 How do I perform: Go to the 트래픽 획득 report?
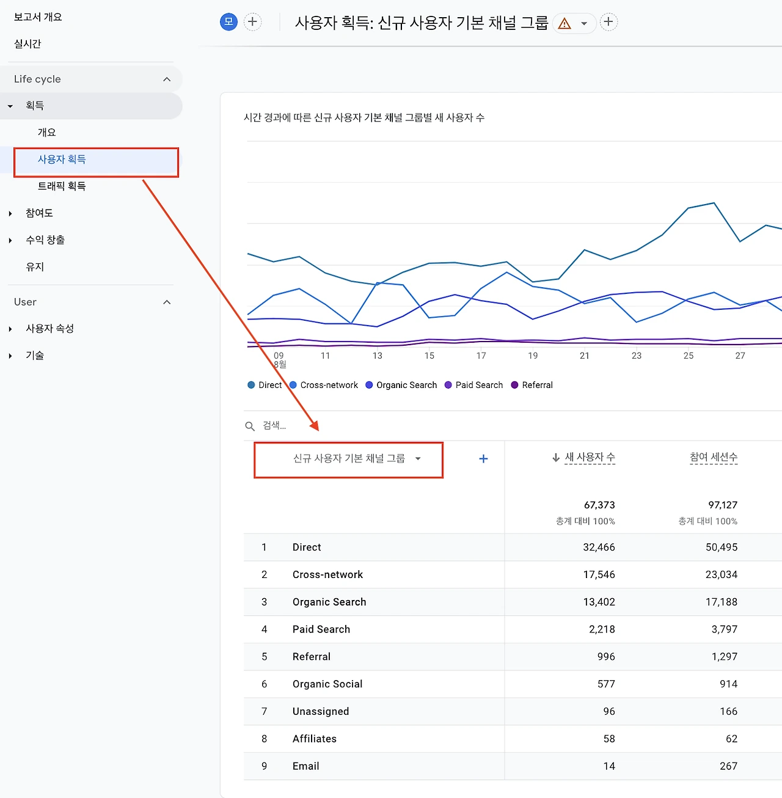62,186
